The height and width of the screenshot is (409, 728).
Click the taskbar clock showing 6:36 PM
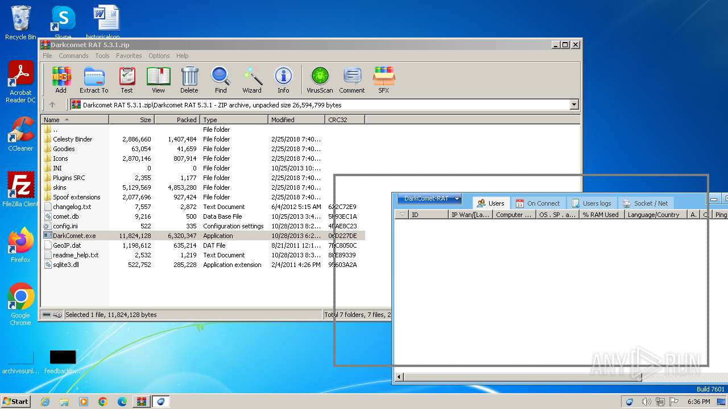pyautogui.click(x=698, y=402)
